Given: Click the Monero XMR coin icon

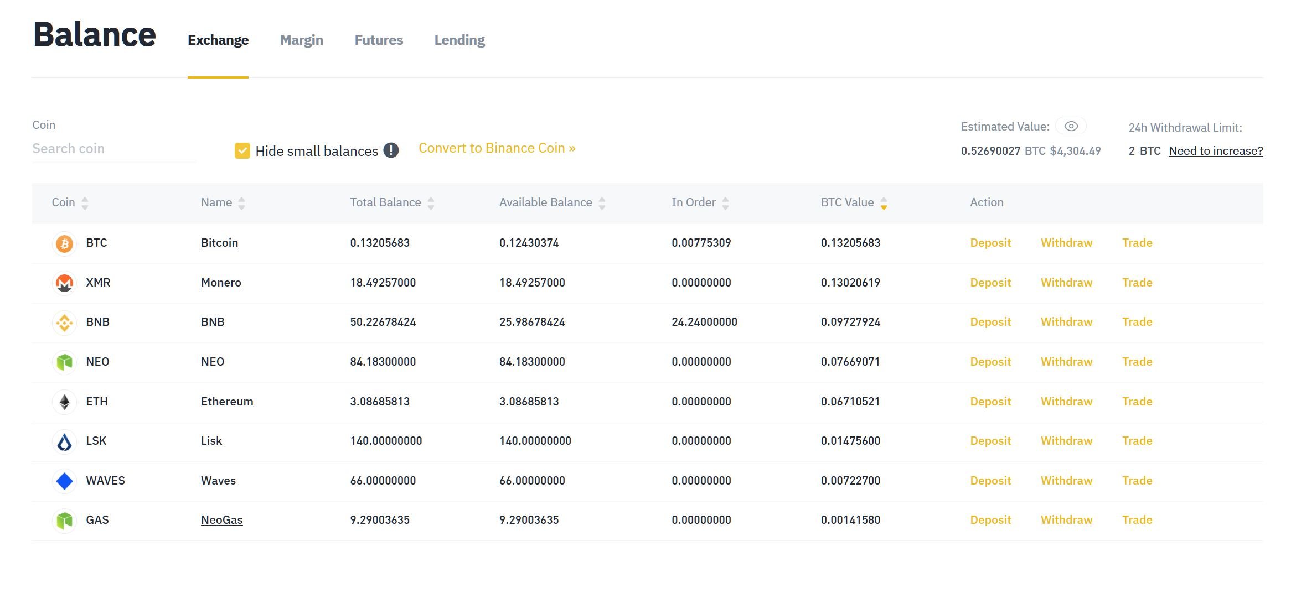Looking at the screenshot, I should 64,283.
